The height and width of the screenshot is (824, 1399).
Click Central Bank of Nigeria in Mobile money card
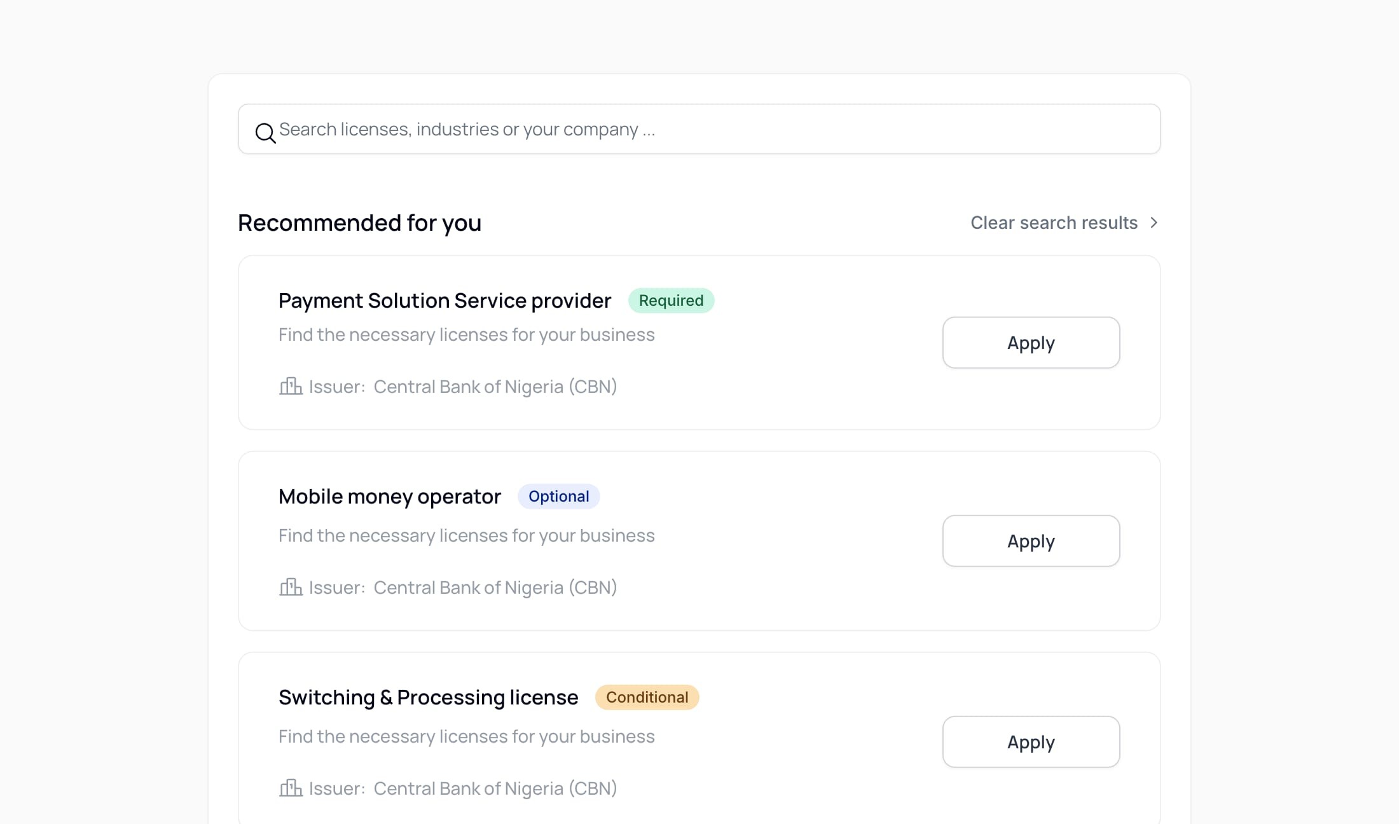pyautogui.click(x=495, y=587)
